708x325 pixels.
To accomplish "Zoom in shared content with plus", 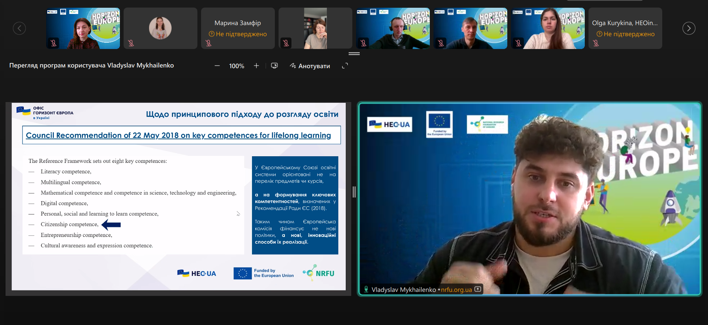I will point(256,66).
